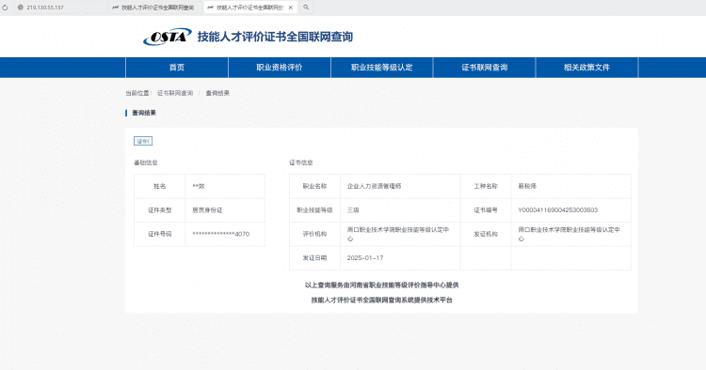This screenshot has width=706, height=370.
Task: Click the 三级 skill level value
Action: click(353, 210)
